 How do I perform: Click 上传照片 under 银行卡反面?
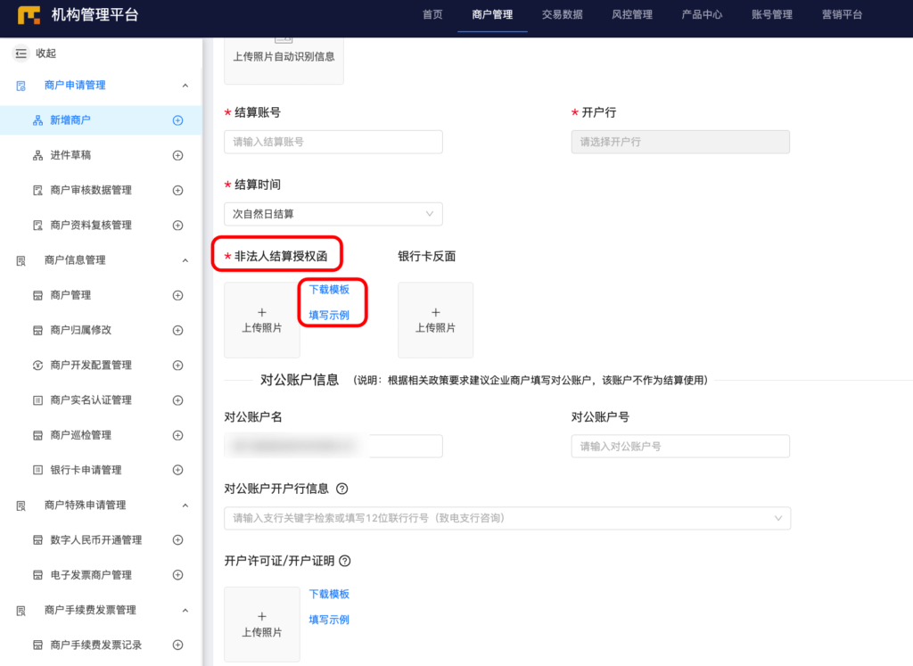(435, 320)
